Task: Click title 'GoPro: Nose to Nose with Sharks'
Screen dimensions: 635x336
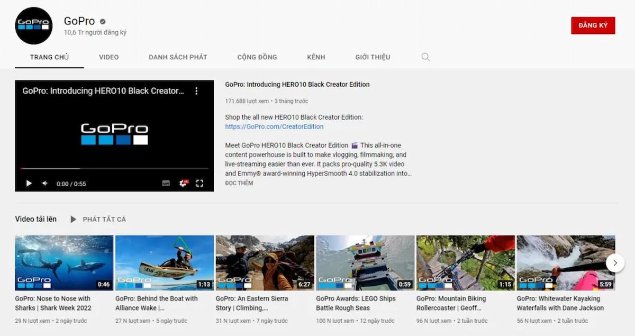Action: [53, 303]
